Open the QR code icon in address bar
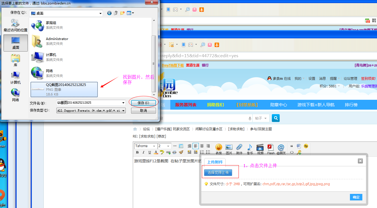 (x=374, y=20)
